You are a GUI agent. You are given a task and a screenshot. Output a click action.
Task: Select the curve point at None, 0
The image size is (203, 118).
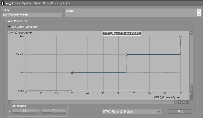click(26, 91)
